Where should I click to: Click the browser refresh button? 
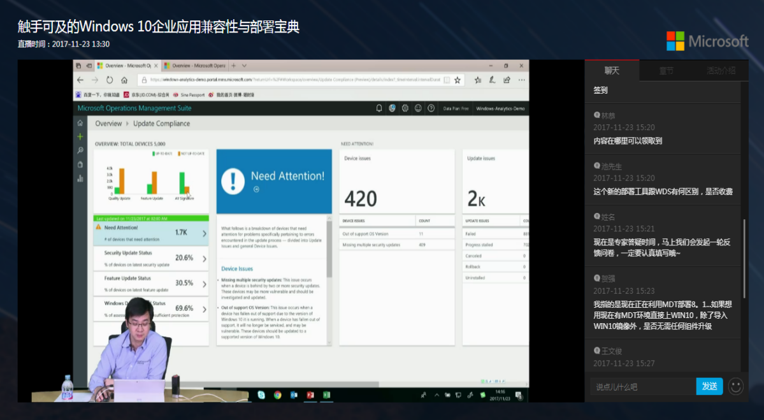point(110,80)
